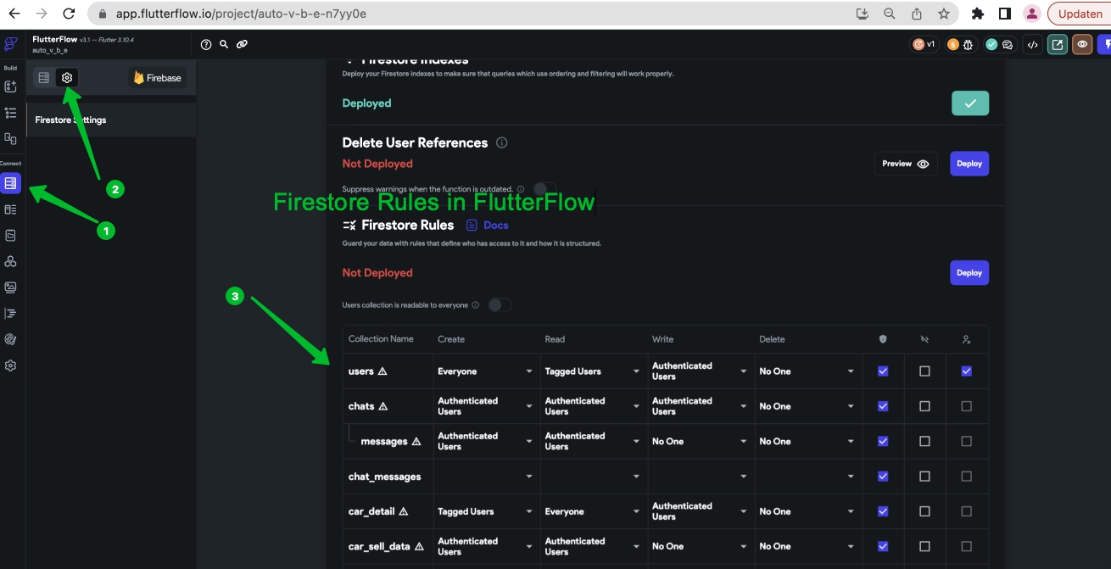Click the browser address bar URL
1111x569 pixels.
240,14
